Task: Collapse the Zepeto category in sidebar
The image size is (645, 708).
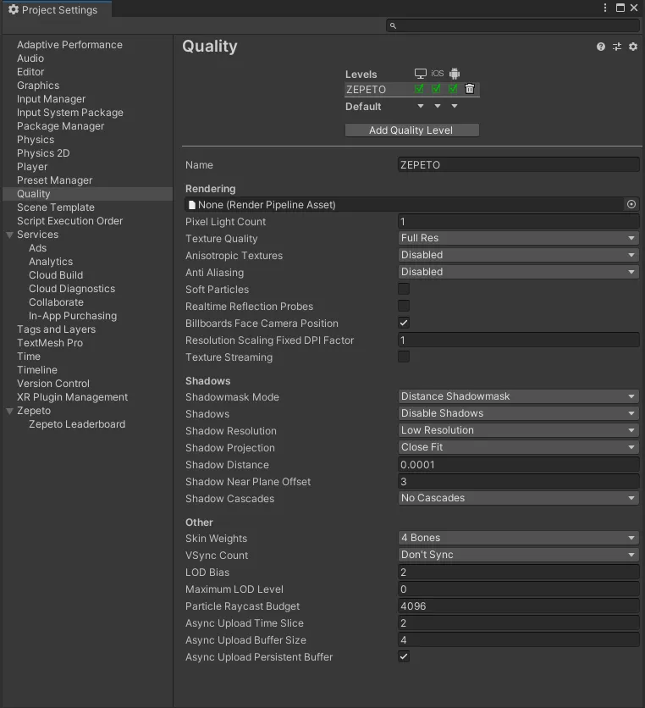Action: (8, 410)
